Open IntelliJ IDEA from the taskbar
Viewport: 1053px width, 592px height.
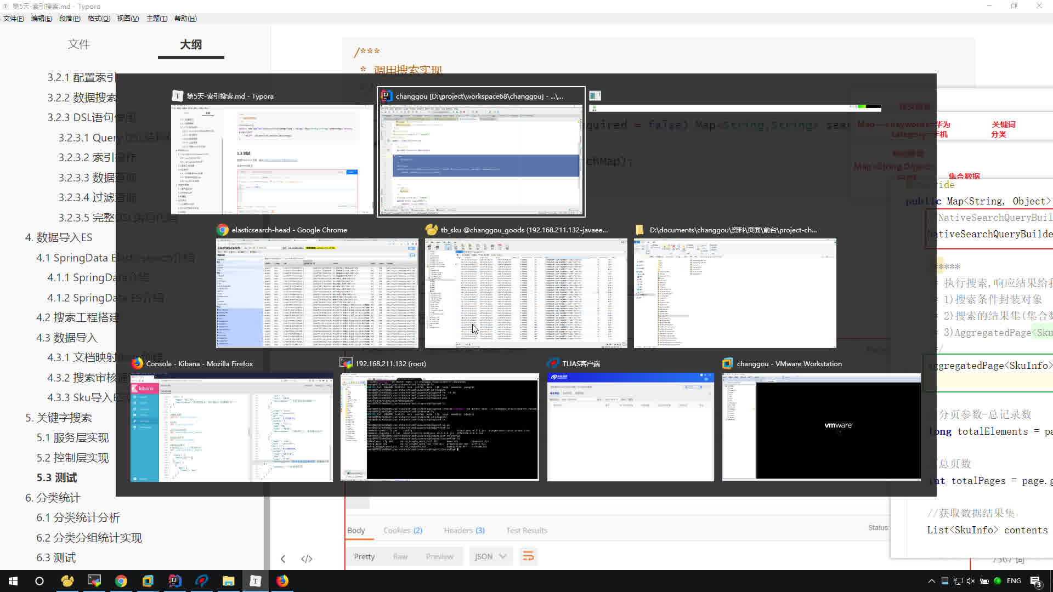point(175,581)
